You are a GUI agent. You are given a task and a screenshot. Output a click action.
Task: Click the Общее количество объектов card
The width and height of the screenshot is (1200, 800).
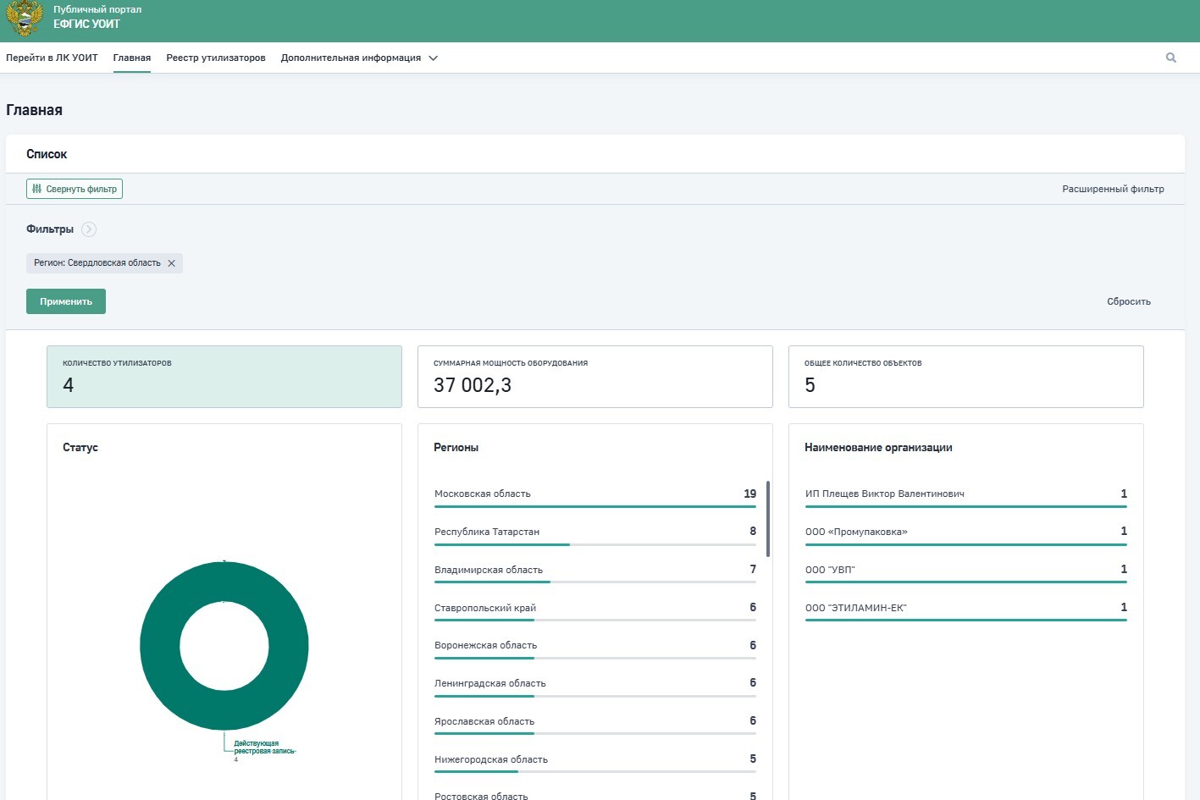pos(966,377)
